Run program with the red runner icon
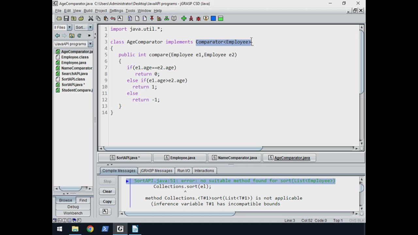Image resolution: width=418 pixels, height=235 pixels. tap(191, 19)
